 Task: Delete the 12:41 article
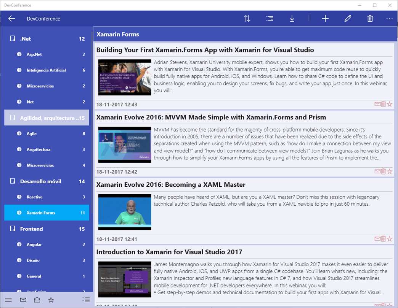click(x=383, y=239)
